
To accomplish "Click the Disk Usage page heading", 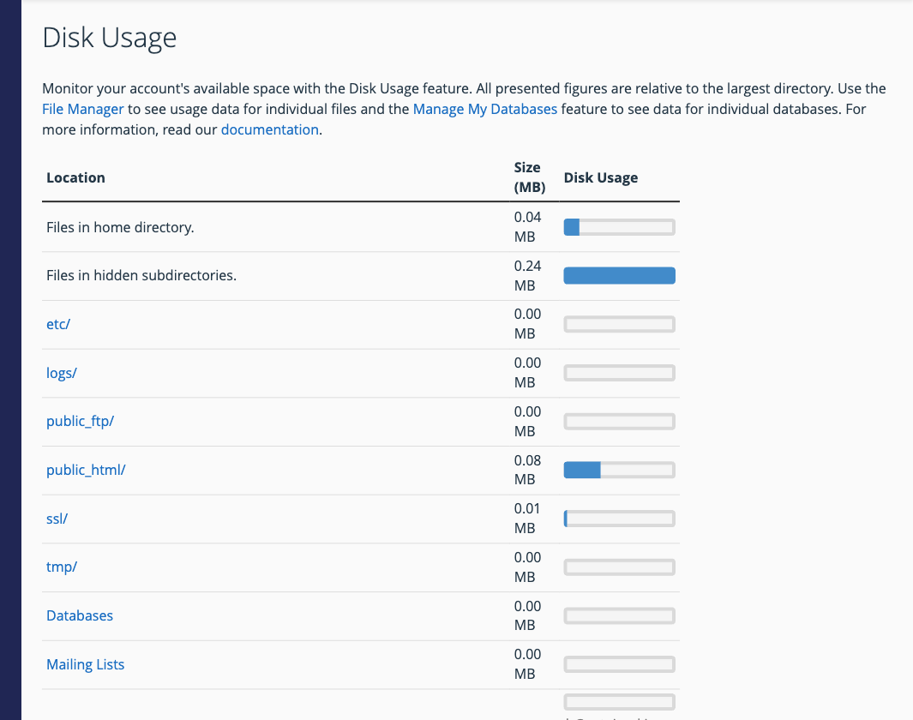I will click(x=110, y=39).
